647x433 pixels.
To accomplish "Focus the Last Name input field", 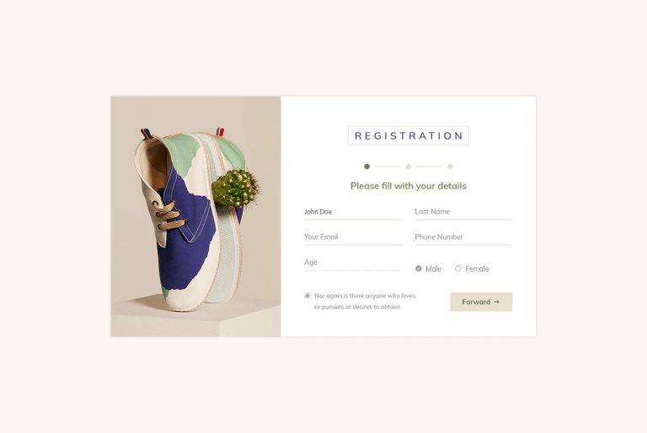I will coord(463,212).
